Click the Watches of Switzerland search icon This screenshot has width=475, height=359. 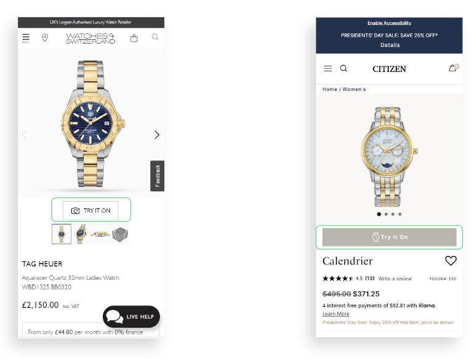155,37
